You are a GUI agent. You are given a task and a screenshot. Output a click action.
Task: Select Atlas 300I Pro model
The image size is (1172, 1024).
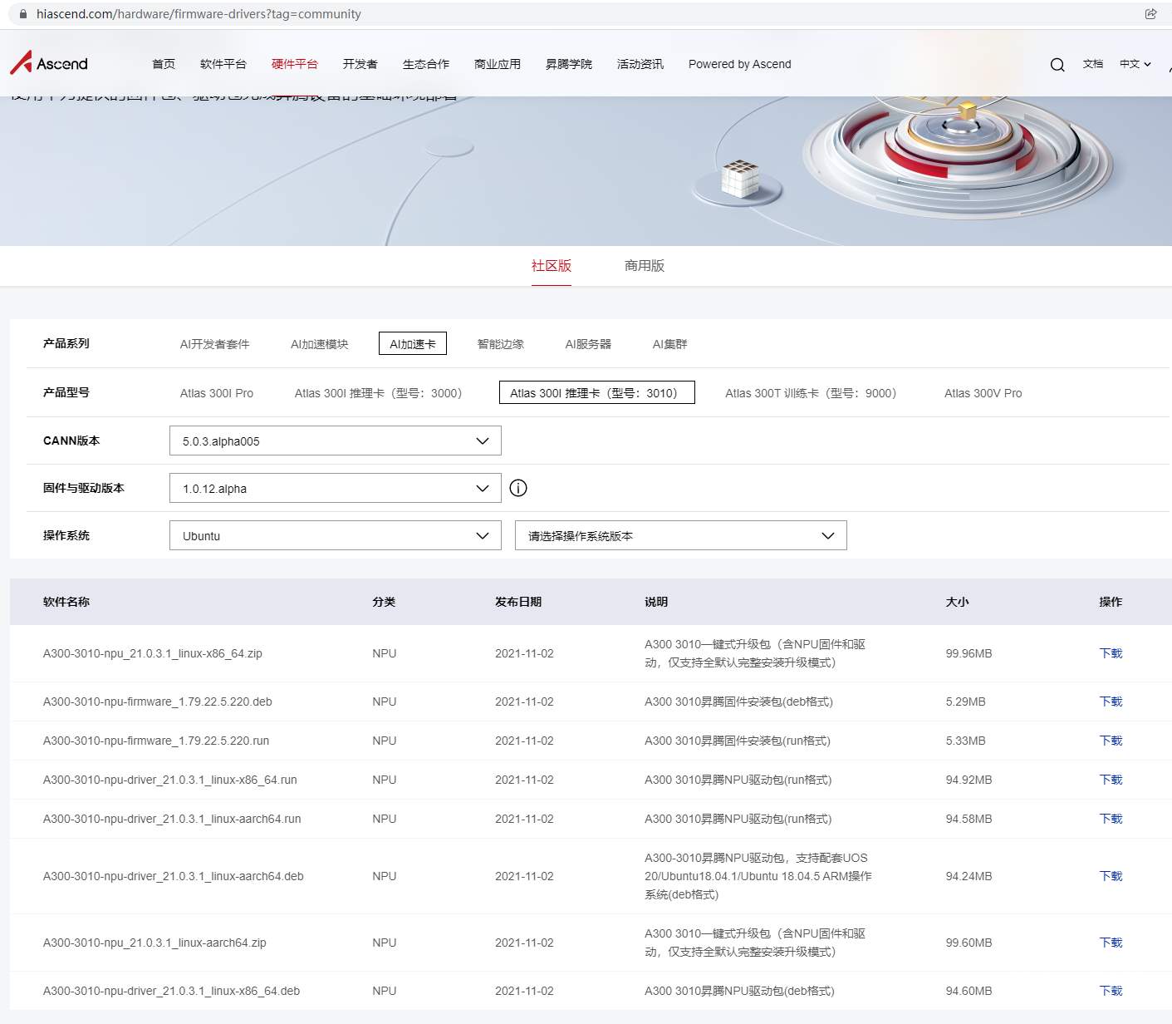pyautogui.click(x=217, y=393)
